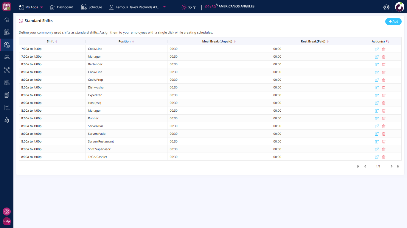Screen dimensions: 407x228
Task: Edit the 7:00a Cook/Line shift
Action: point(377,49)
